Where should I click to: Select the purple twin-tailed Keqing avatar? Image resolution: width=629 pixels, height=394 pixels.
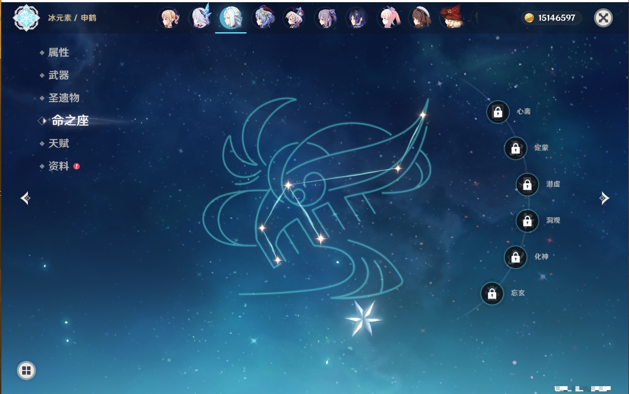(326, 18)
